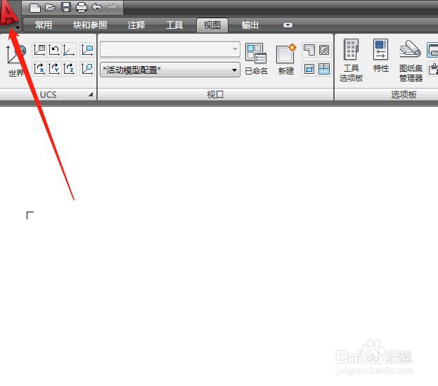438x386 pixels.
Task: Switch to the 输出 ribbon tab
Action: click(250, 25)
